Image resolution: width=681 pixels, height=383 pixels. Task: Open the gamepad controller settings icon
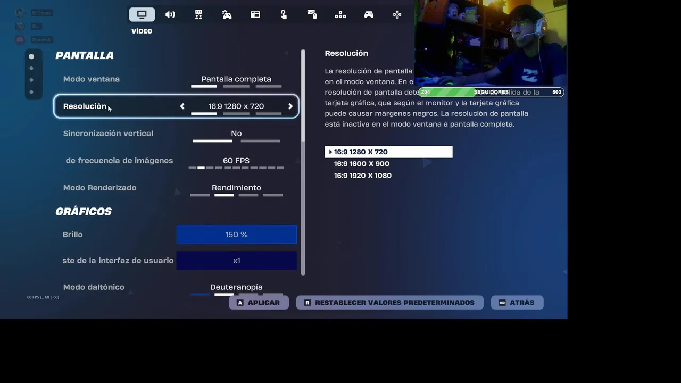point(369,14)
